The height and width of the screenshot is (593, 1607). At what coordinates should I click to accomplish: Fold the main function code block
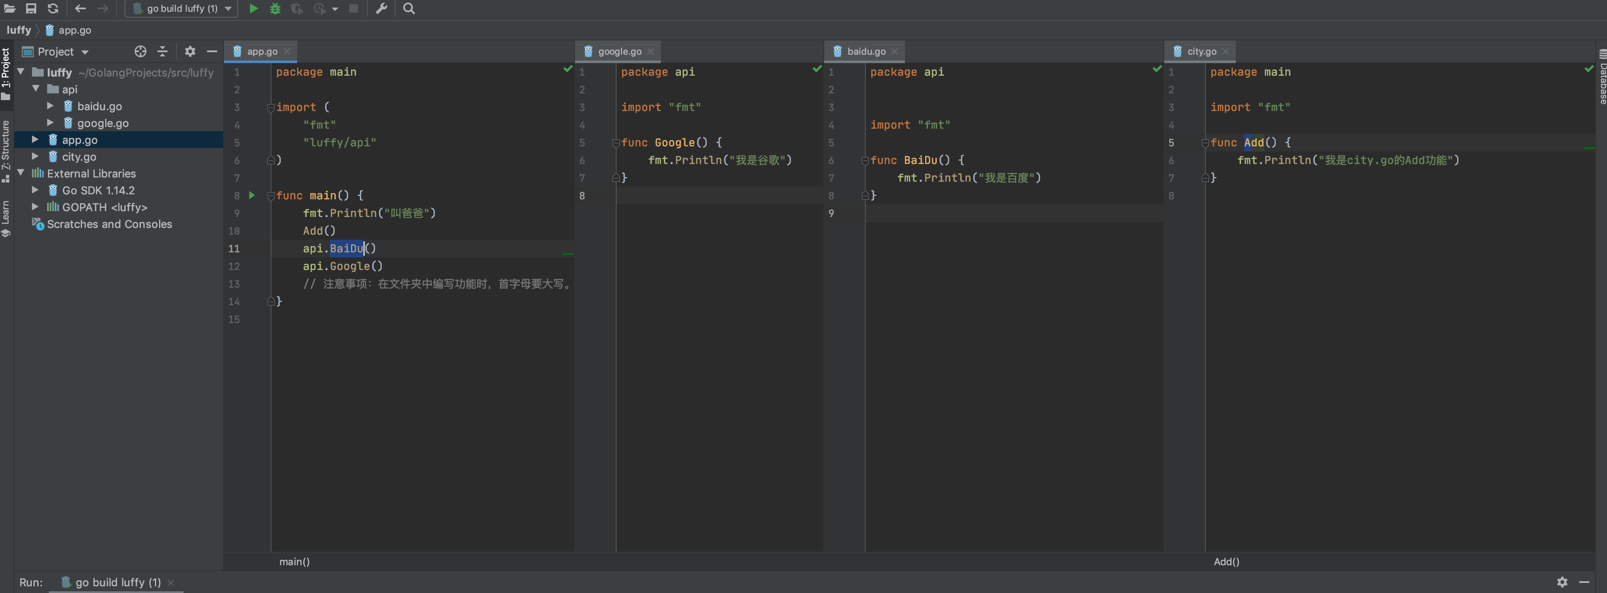pos(271,196)
